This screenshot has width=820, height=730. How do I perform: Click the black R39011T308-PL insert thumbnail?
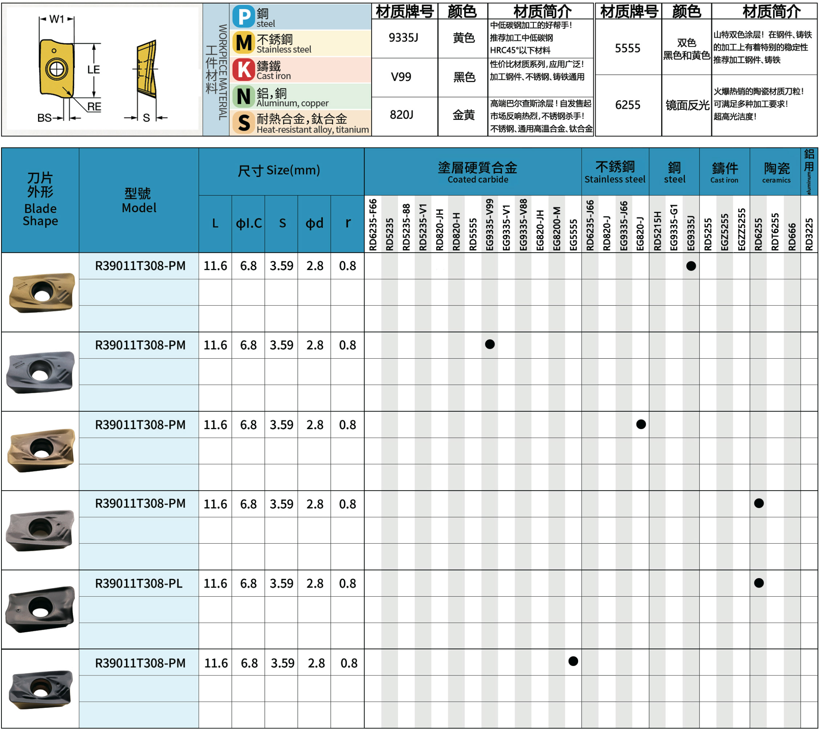click(x=40, y=609)
